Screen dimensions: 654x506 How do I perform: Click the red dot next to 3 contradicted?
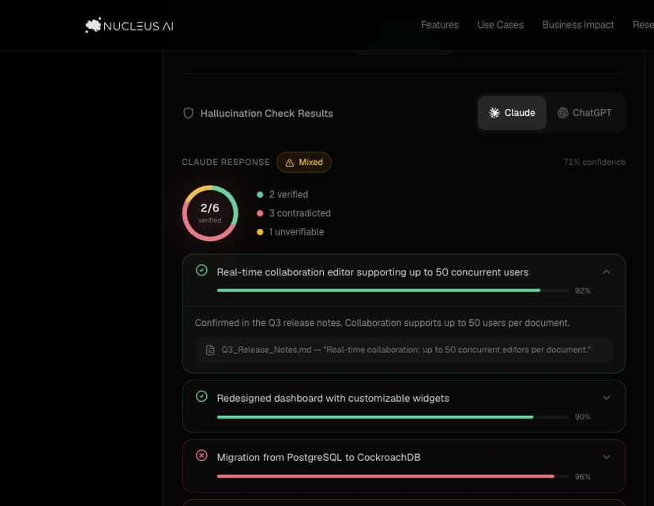(260, 213)
